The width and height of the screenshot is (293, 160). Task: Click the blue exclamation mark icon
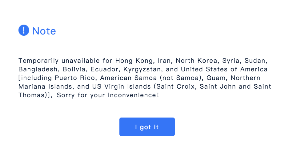click(24, 30)
